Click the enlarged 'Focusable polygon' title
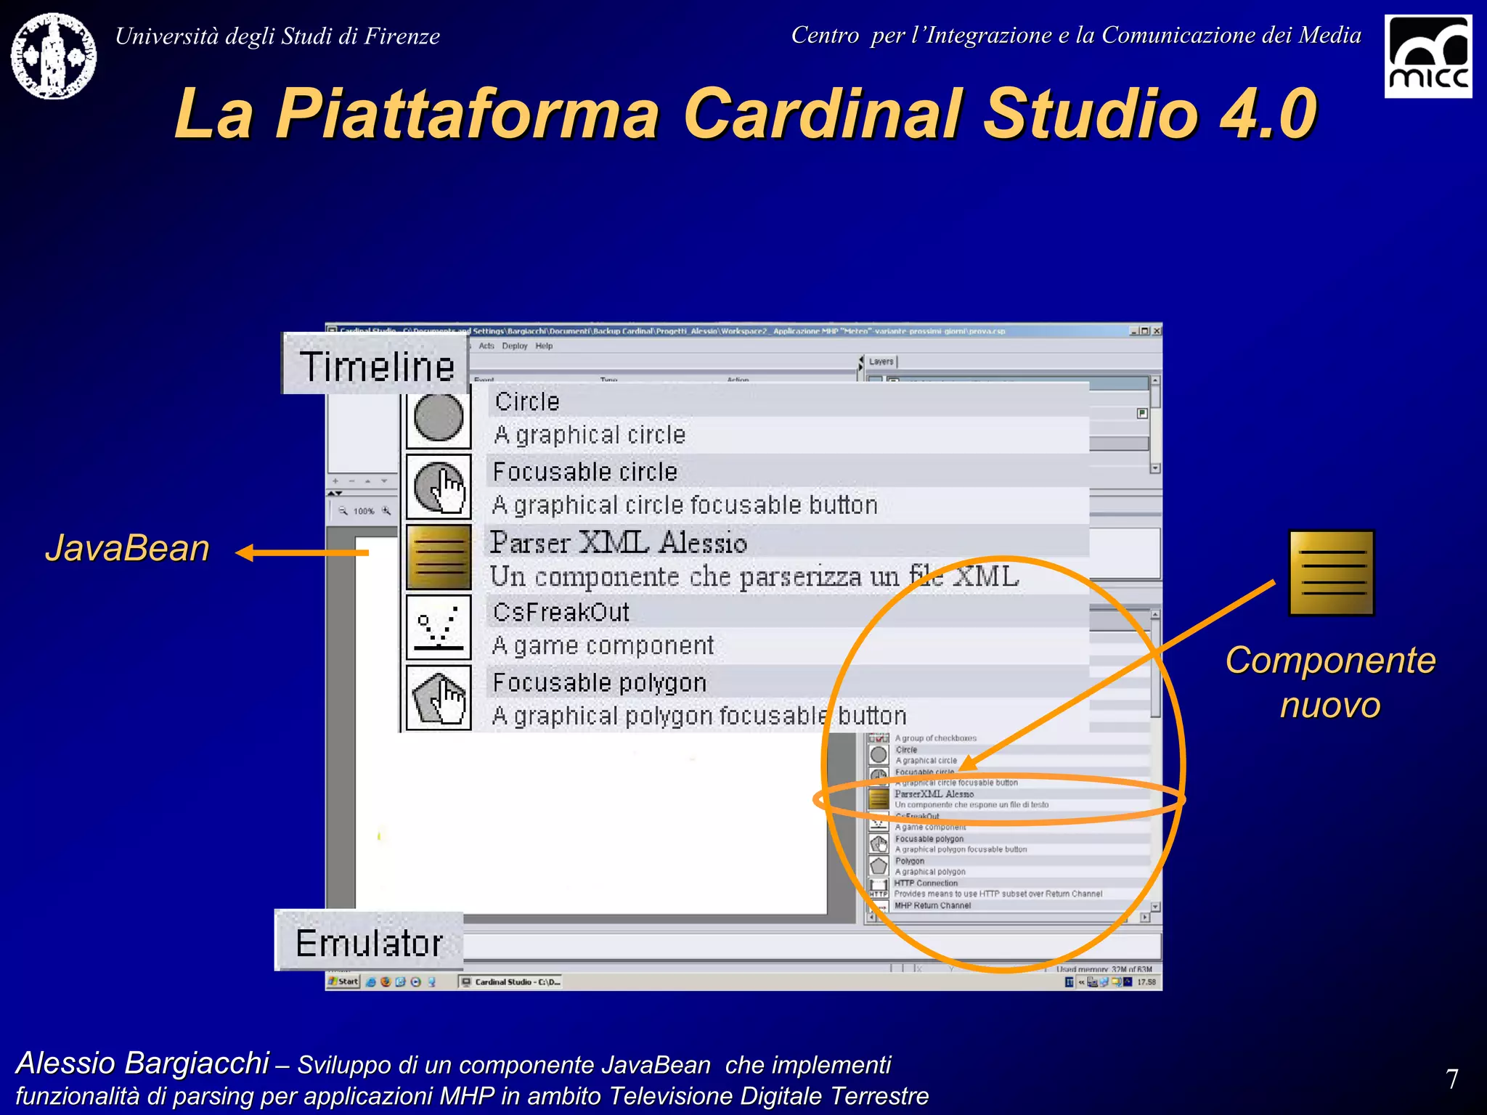This screenshot has width=1487, height=1115. (599, 682)
